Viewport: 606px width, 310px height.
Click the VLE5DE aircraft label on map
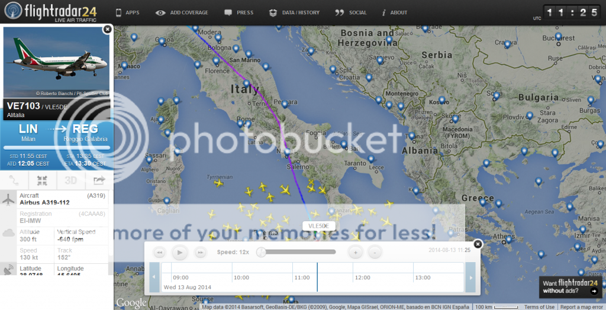pyautogui.click(x=318, y=226)
